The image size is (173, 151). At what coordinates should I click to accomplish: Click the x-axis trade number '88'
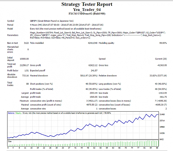tap(157, 148)
